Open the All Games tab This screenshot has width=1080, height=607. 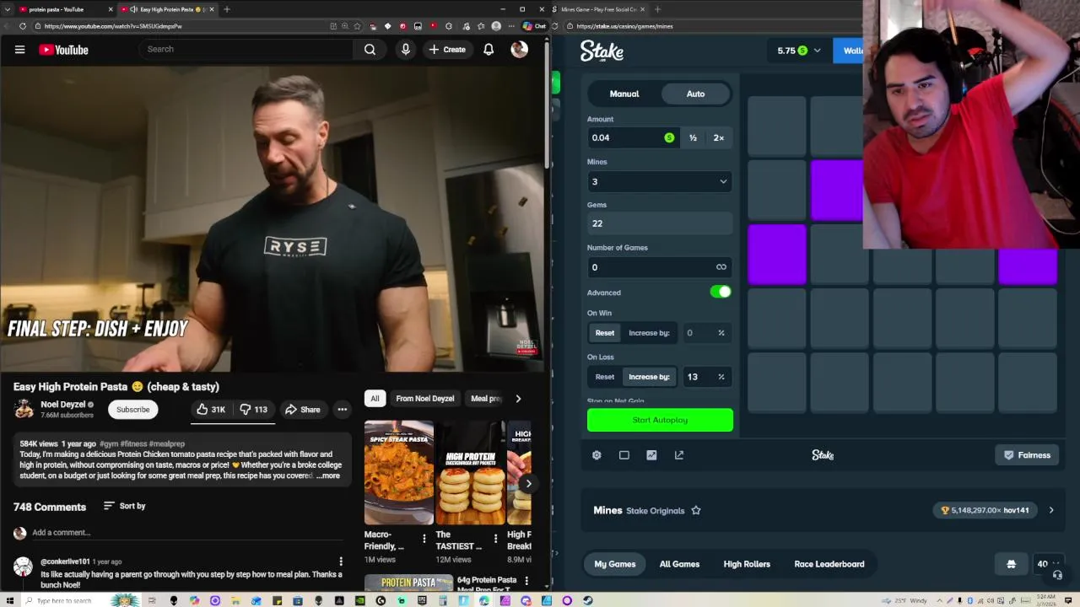click(x=679, y=564)
